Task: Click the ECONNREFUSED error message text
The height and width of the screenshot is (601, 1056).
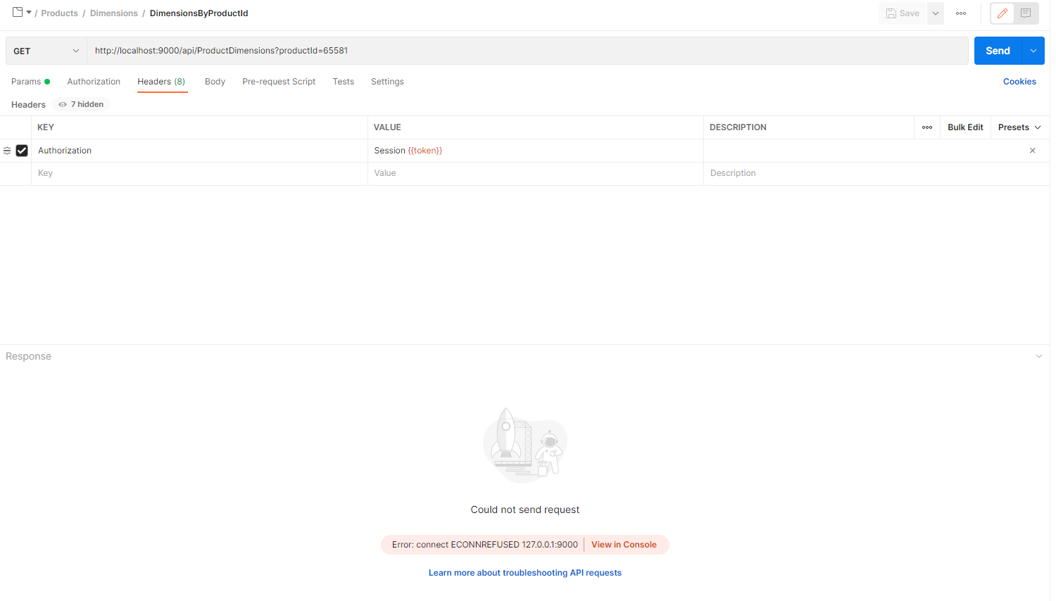Action: pyautogui.click(x=485, y=545)
